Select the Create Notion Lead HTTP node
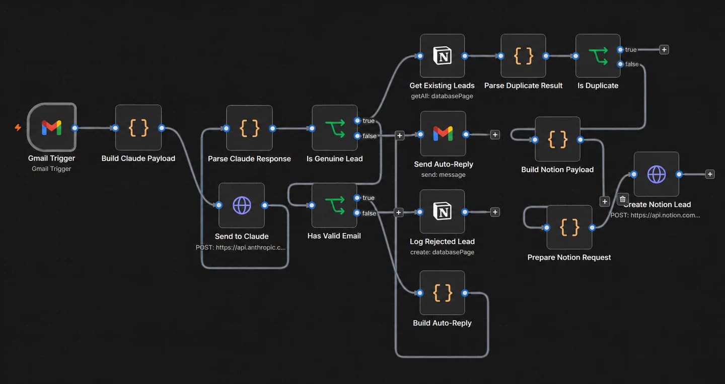The width and height of the screenshot is (725, 384). [x=657, y=174]
